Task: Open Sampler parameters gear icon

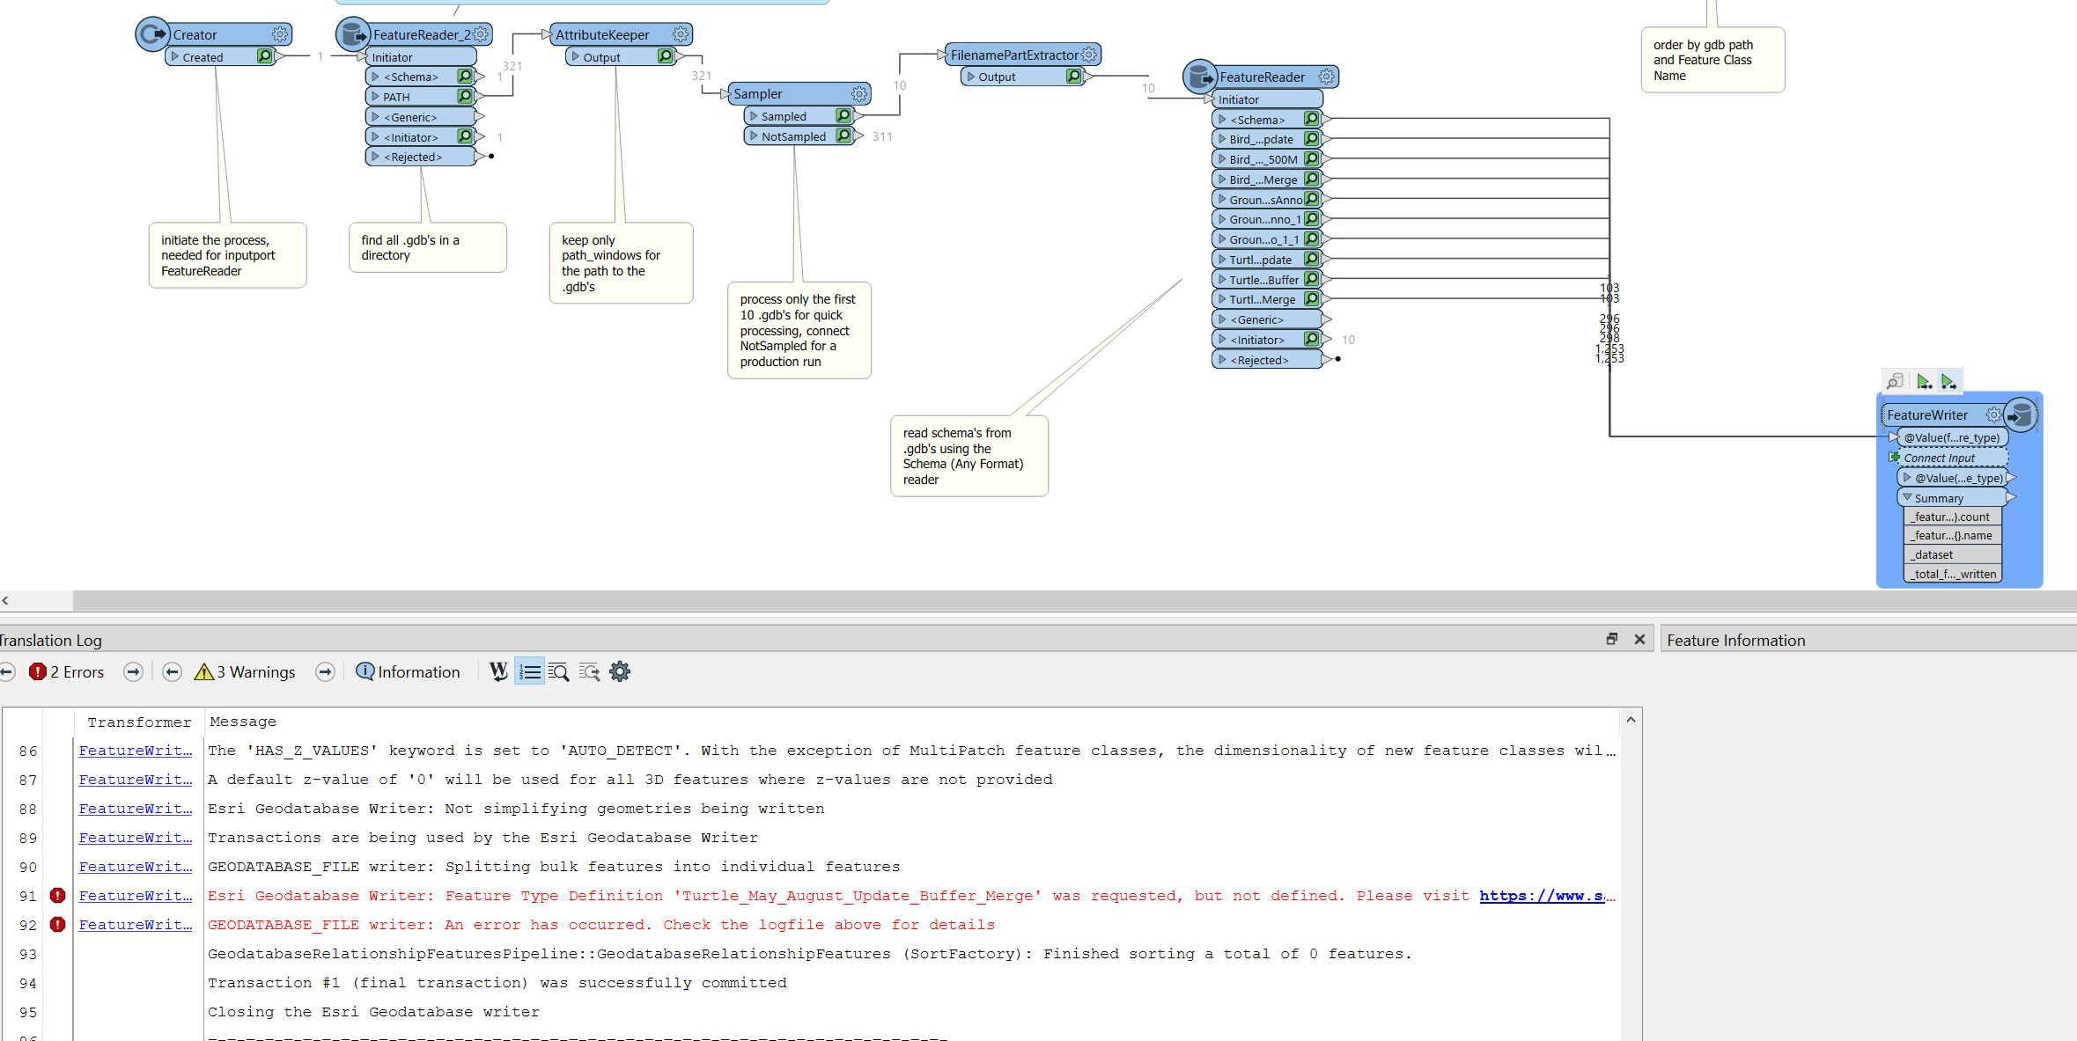Action: (859, 93)
